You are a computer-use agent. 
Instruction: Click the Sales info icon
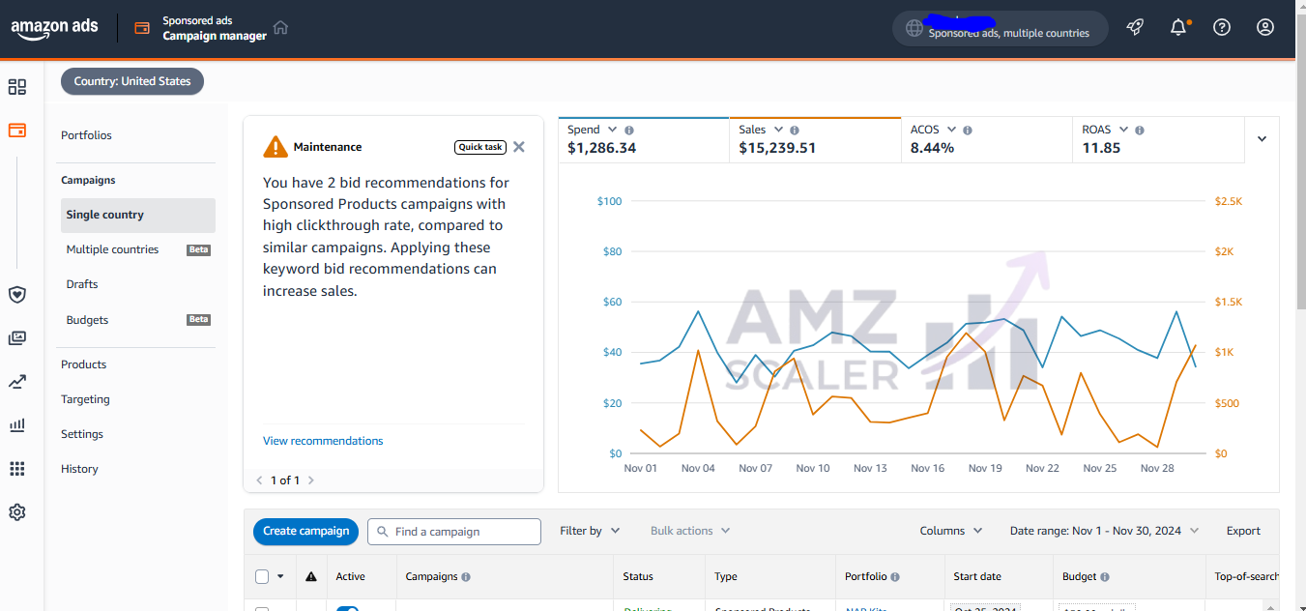(x=795, y=130)
